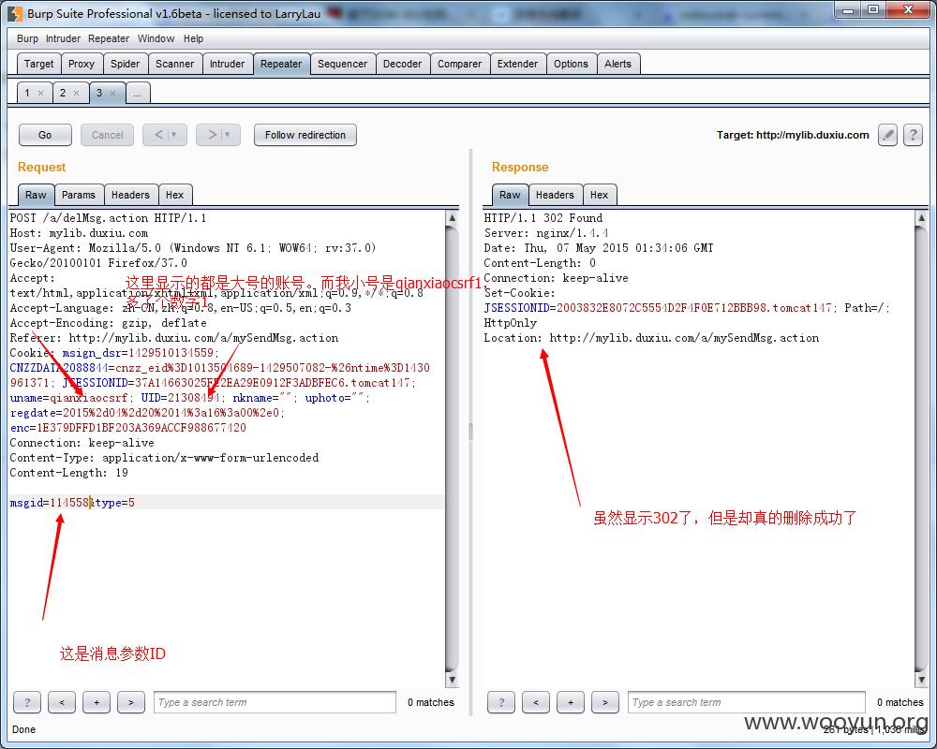Image resolution: width=937 pixels, height=749 pixels.
Task: Open the Burp menu
Action: pyautogui.click(x=27, y=38)
